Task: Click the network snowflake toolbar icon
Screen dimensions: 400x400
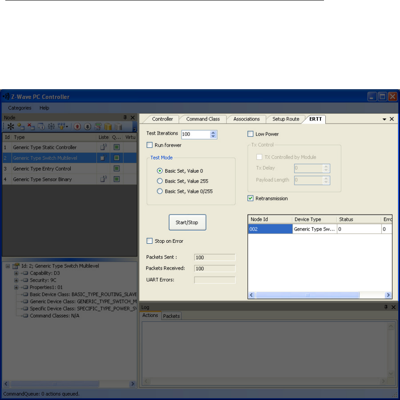Action: [51, 127]
